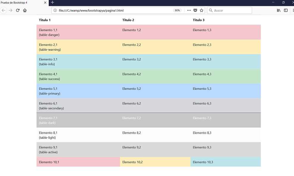Select the Elemento 5,3 cell
The height and width of the screenshot is (176, 294).
click(226, 91)
